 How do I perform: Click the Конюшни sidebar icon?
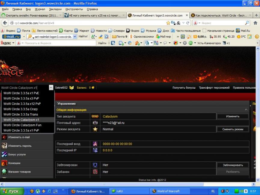coord(4,163)
